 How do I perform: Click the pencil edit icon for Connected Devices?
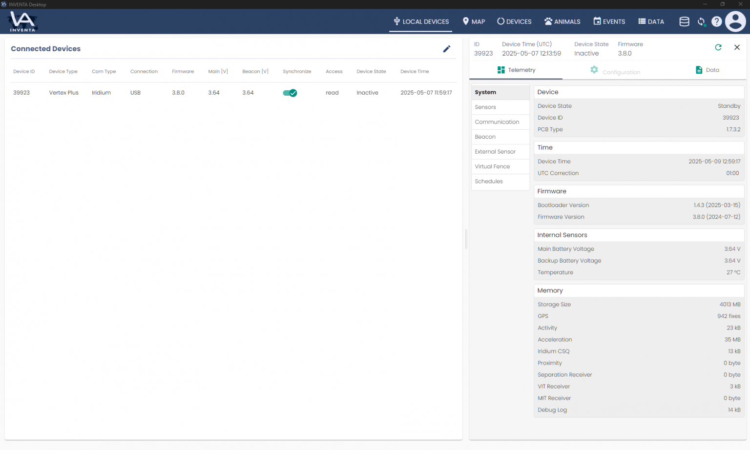click(x=446, y=49)
